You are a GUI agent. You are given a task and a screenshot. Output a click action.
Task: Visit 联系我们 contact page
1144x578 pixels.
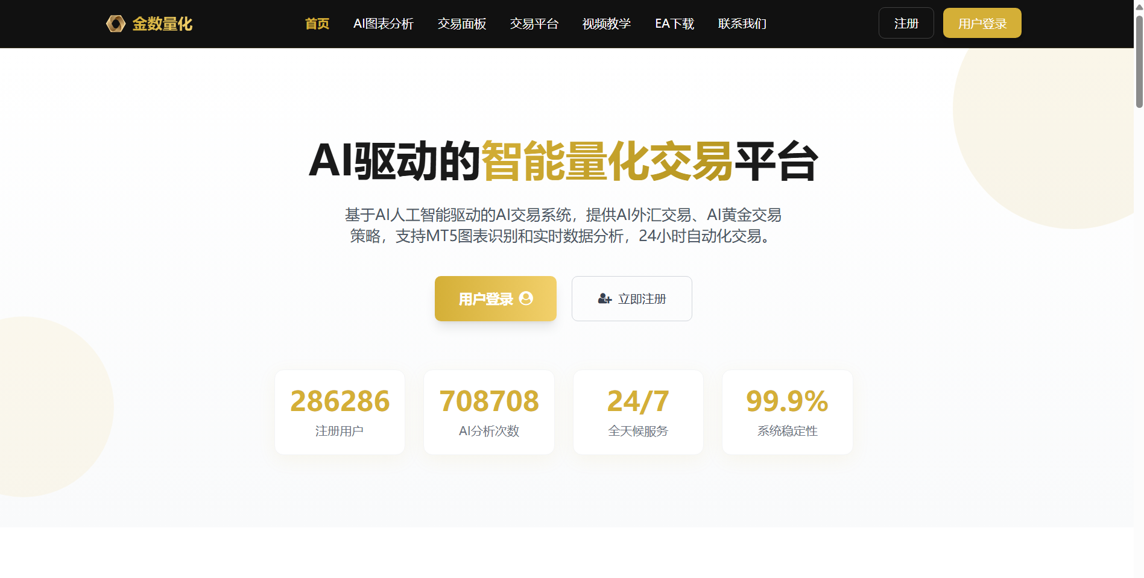pos(742,24)
